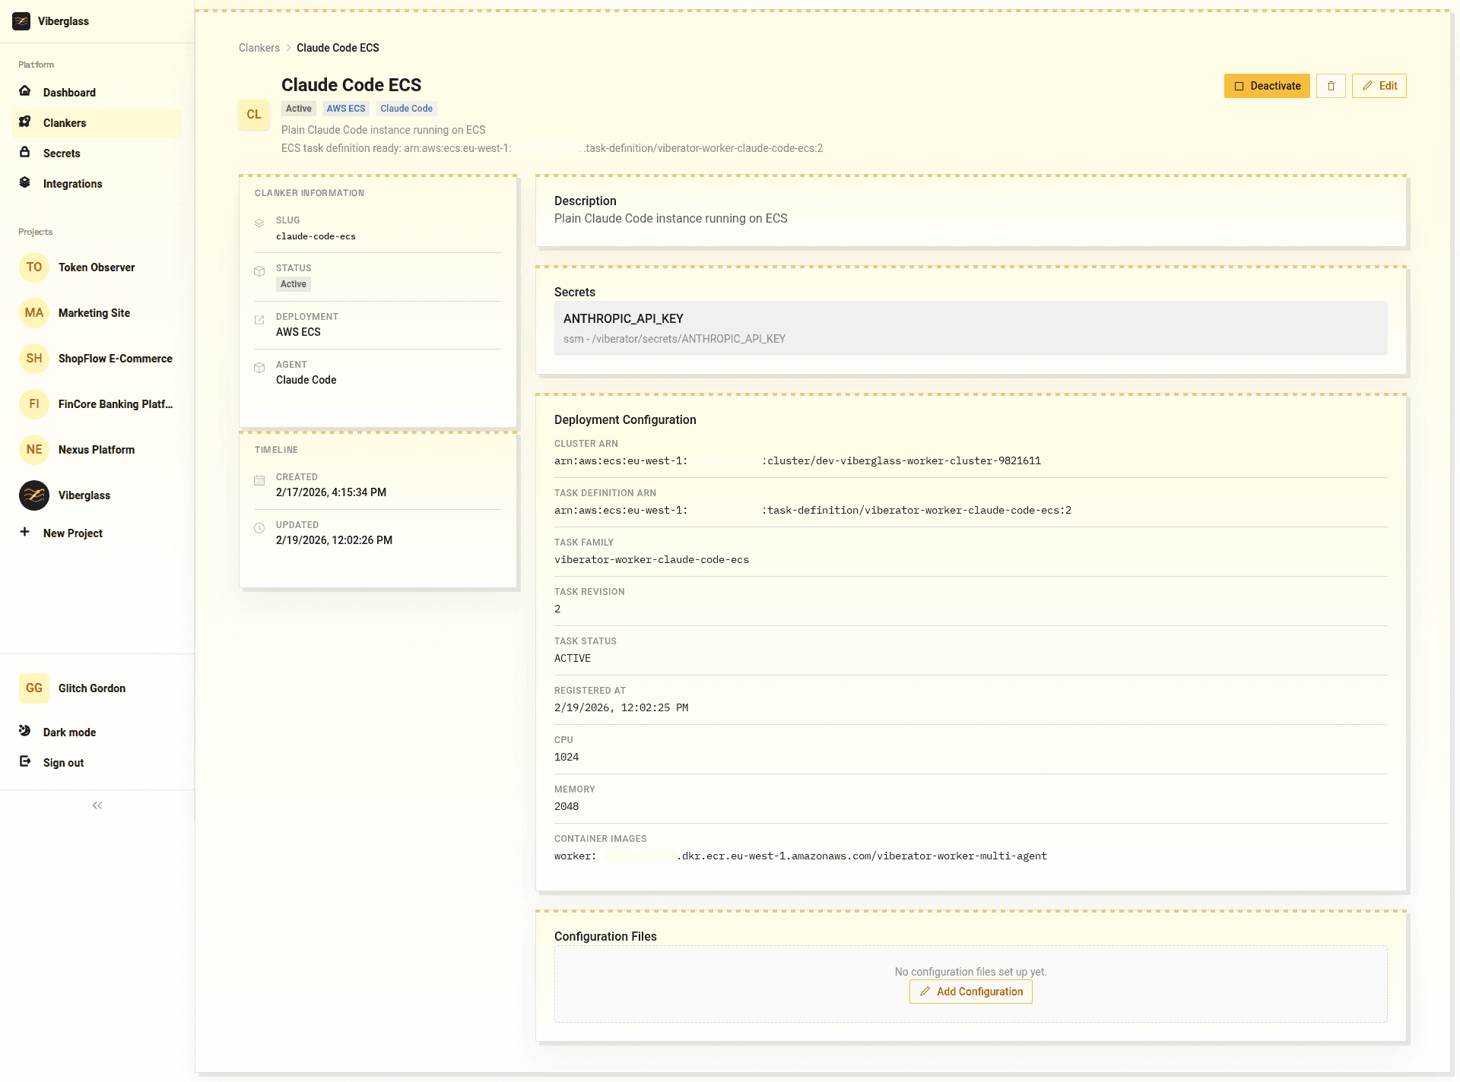Collapse the sidebar with the chevron
The image size is (1460, 1082).
coord(97,805)
